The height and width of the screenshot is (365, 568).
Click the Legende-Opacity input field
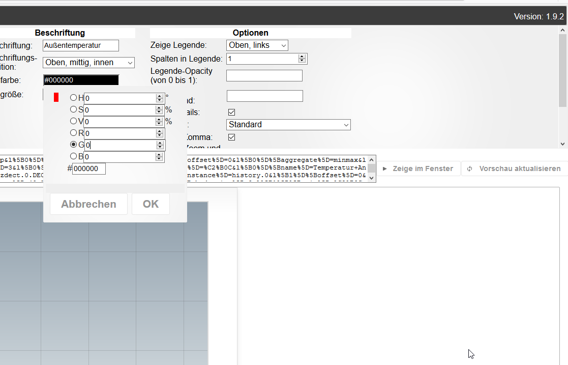(264, 76)
